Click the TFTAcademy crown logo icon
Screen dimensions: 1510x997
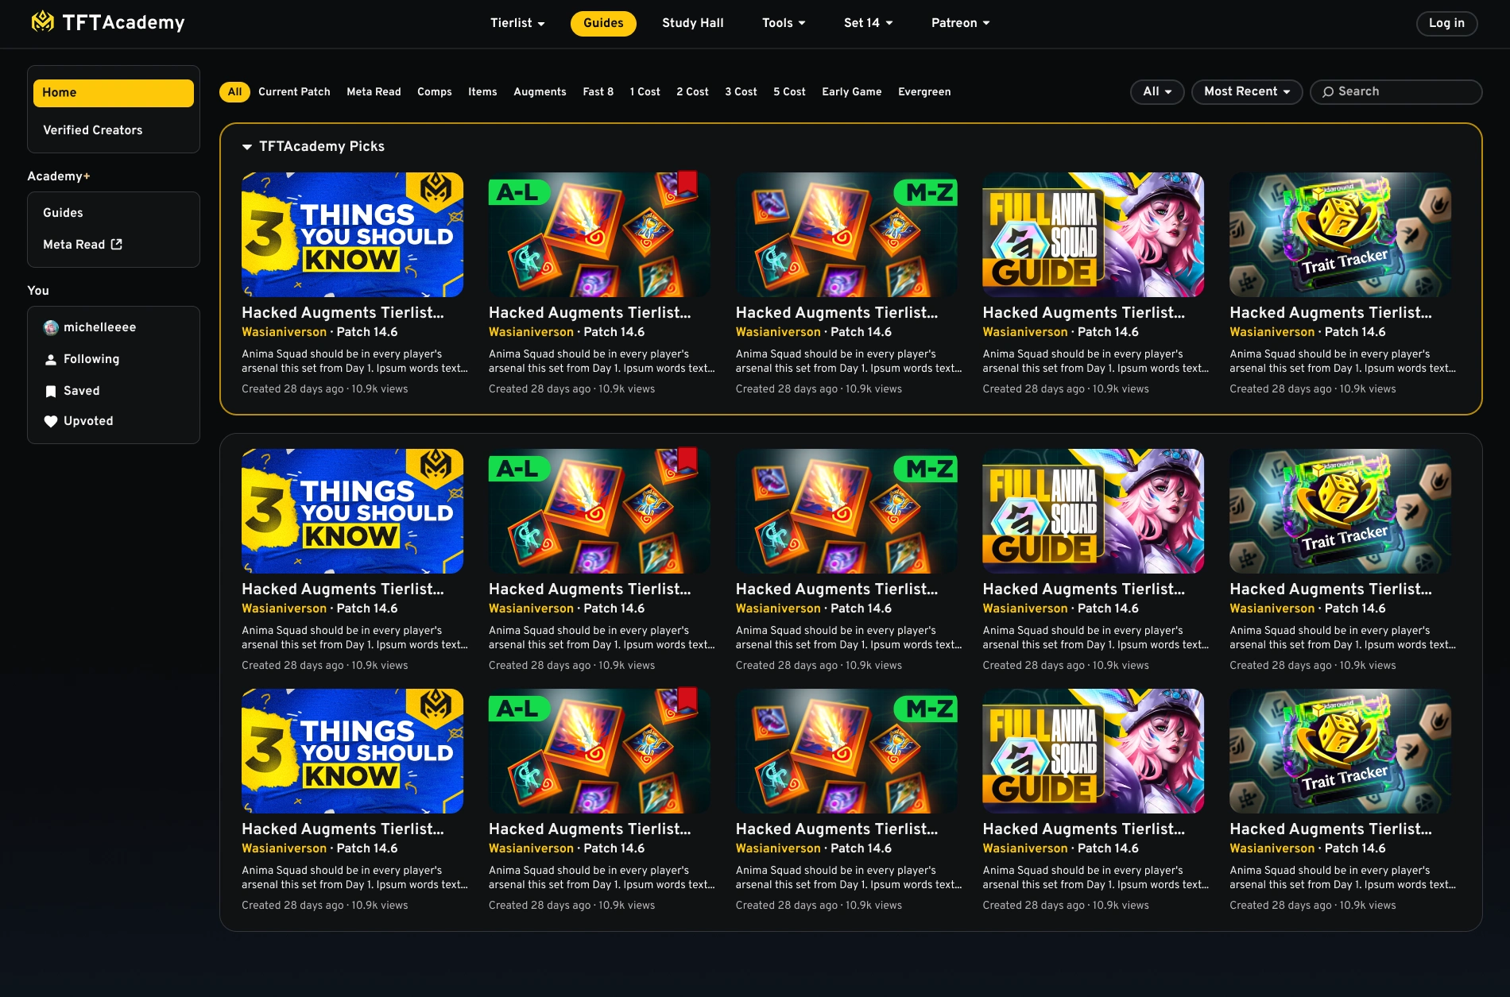pos(43,22)
